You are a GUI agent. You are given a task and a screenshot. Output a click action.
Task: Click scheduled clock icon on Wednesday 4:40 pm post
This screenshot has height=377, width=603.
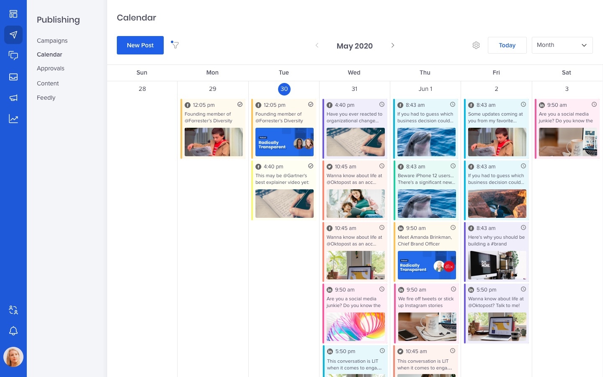(382, 104)
